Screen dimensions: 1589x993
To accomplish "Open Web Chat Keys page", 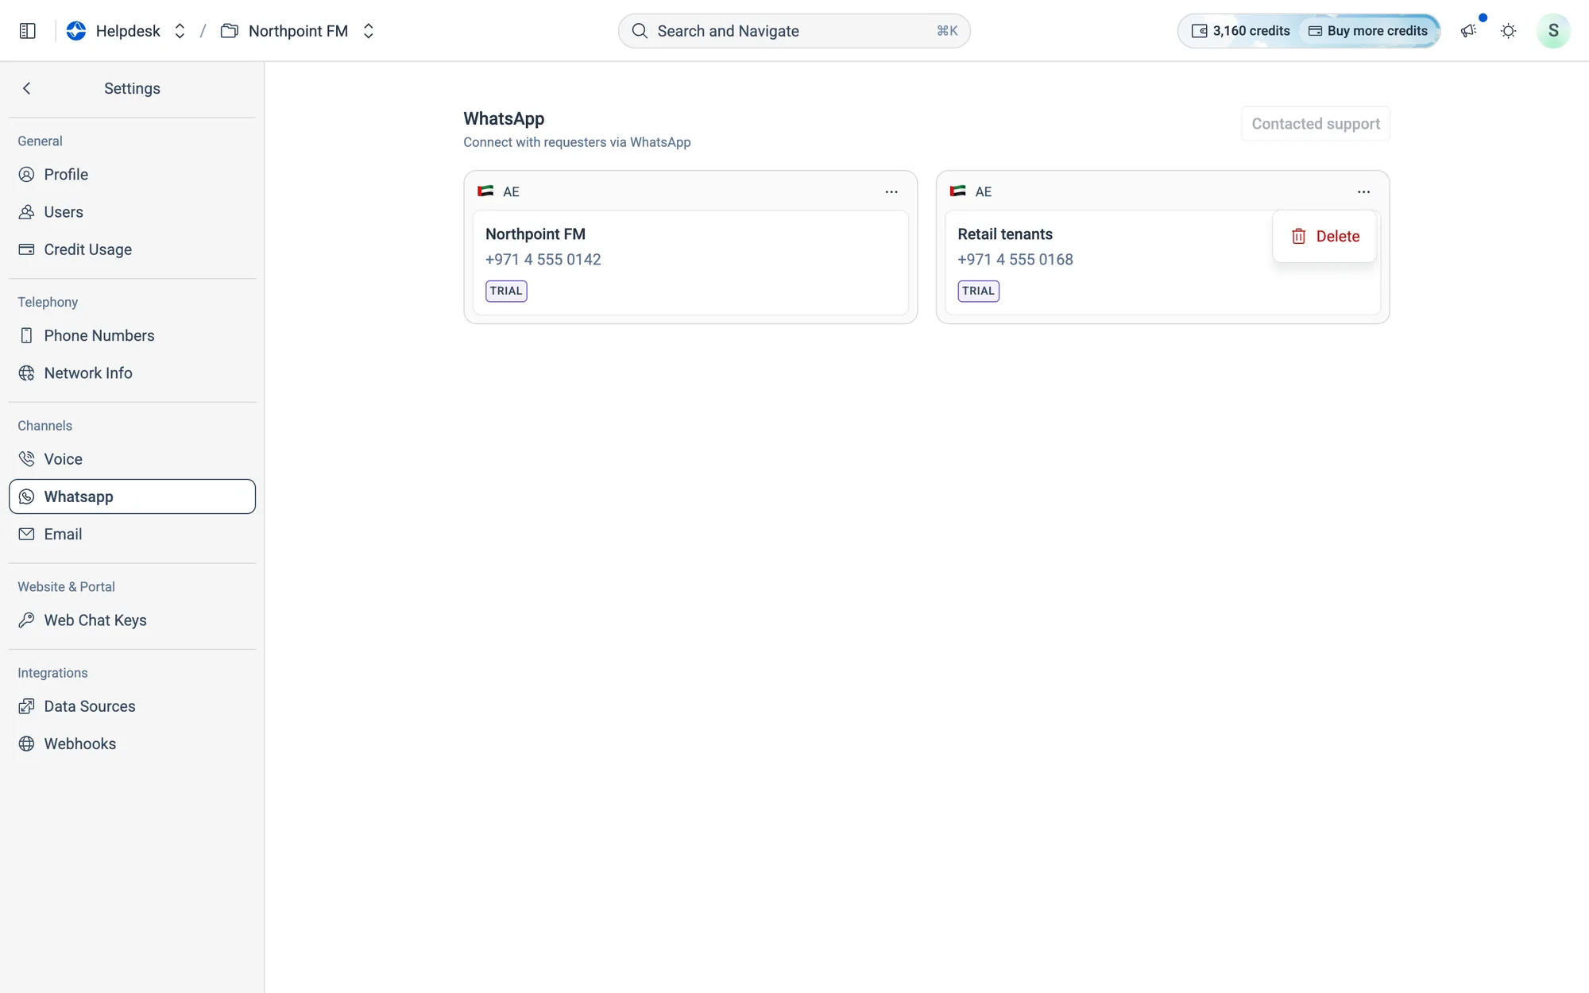I will tap(132, 620).
